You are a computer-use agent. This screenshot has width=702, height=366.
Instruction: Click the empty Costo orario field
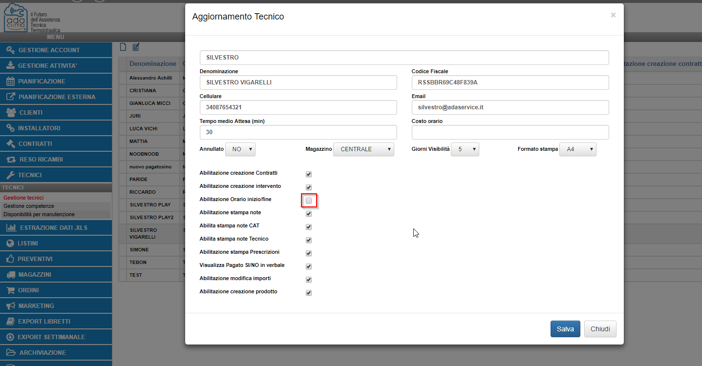point(511,132)
